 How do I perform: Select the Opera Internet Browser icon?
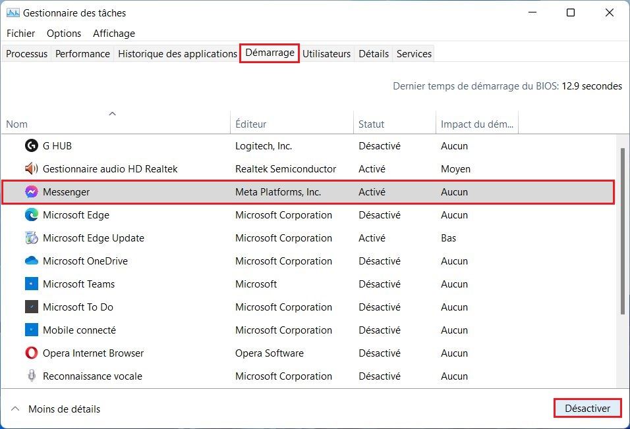(31, 353)
